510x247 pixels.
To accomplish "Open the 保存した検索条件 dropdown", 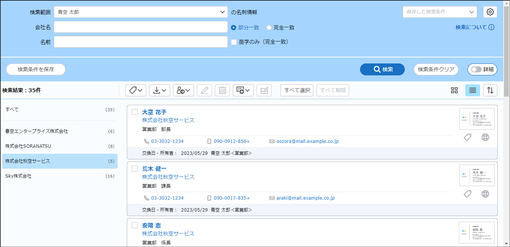I will [439, 12].
